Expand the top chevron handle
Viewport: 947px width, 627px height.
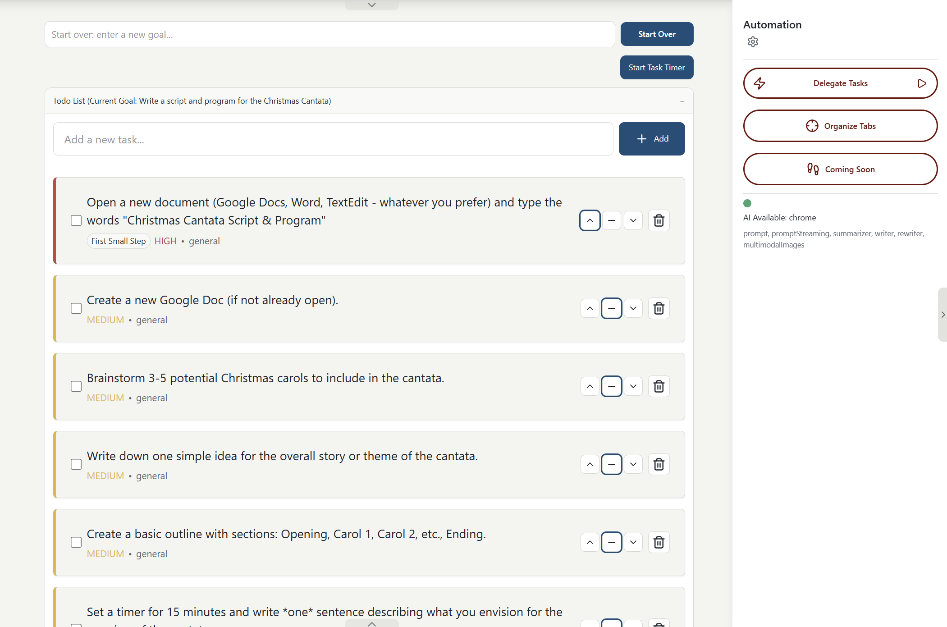371,5
